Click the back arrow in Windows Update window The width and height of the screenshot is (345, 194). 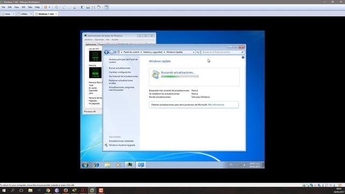pyautogui.click(x=107, y=52)
